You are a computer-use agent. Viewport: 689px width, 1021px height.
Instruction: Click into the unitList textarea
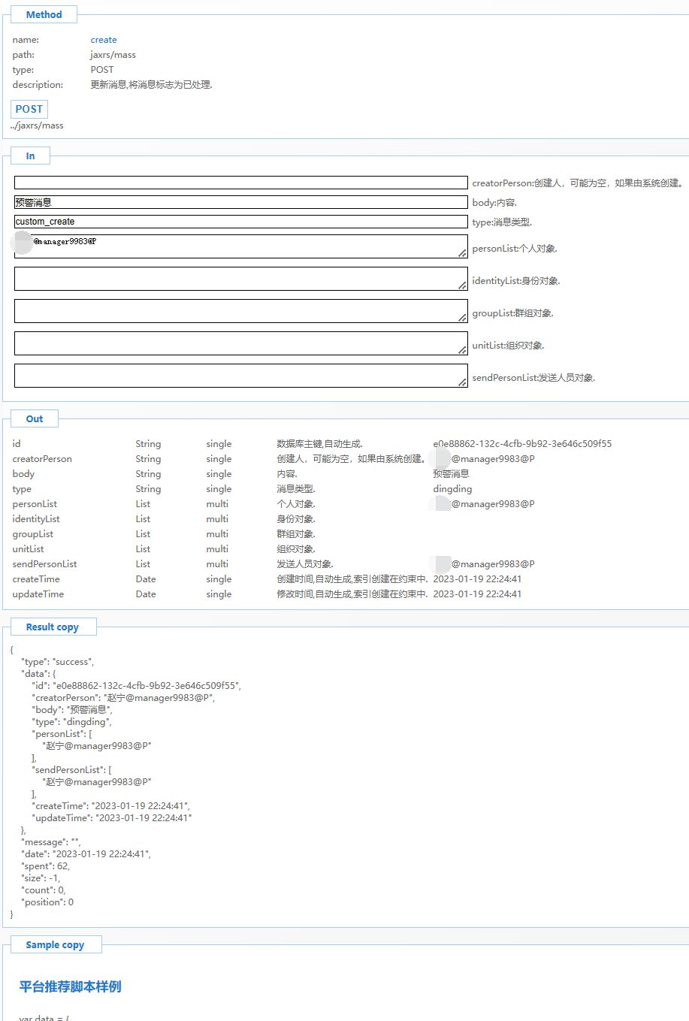240,343
